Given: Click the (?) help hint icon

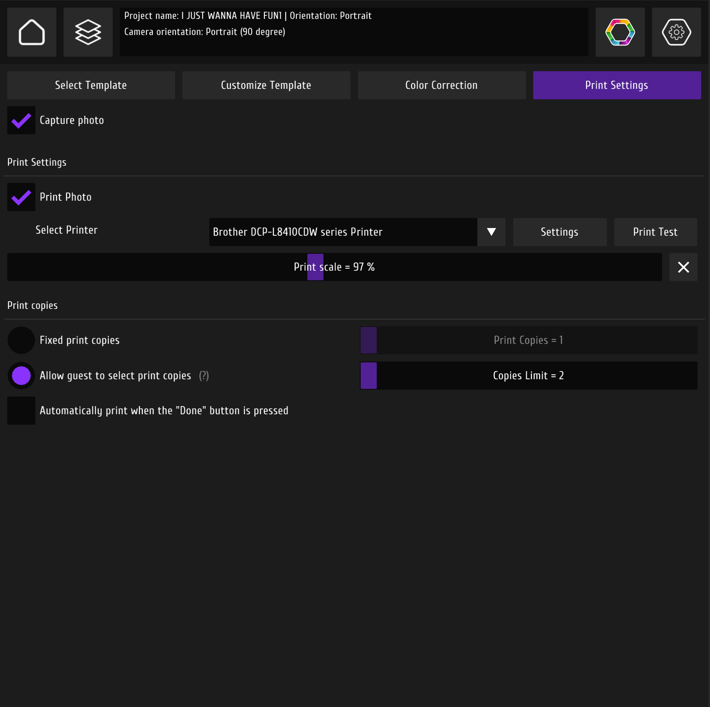Looking at the screenshot, I should (x=204, y=376).
